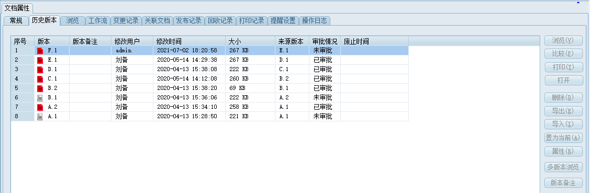This screenshot has width=590, height=193.
Task: Click the red document icon for version C.1
Action: pyautogui.click(x=40, y=78)
